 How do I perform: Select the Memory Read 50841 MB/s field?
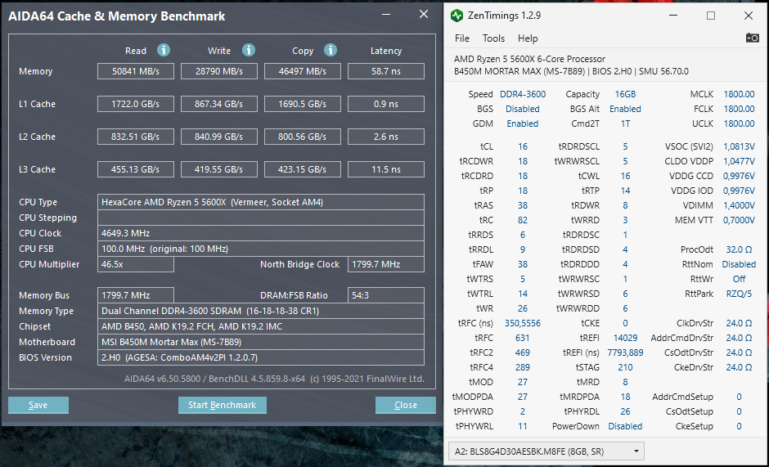click(x=135, y=71)
